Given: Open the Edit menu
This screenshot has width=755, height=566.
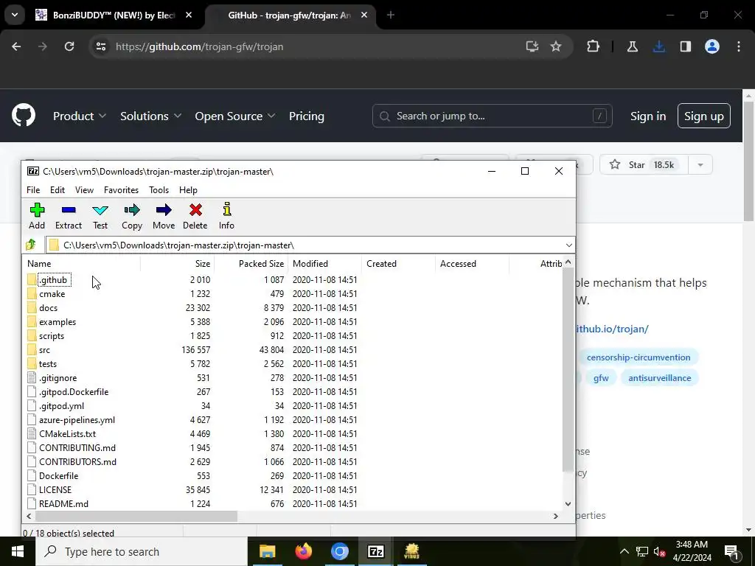Looking at the screenshot, I should (x=58, y=190).
